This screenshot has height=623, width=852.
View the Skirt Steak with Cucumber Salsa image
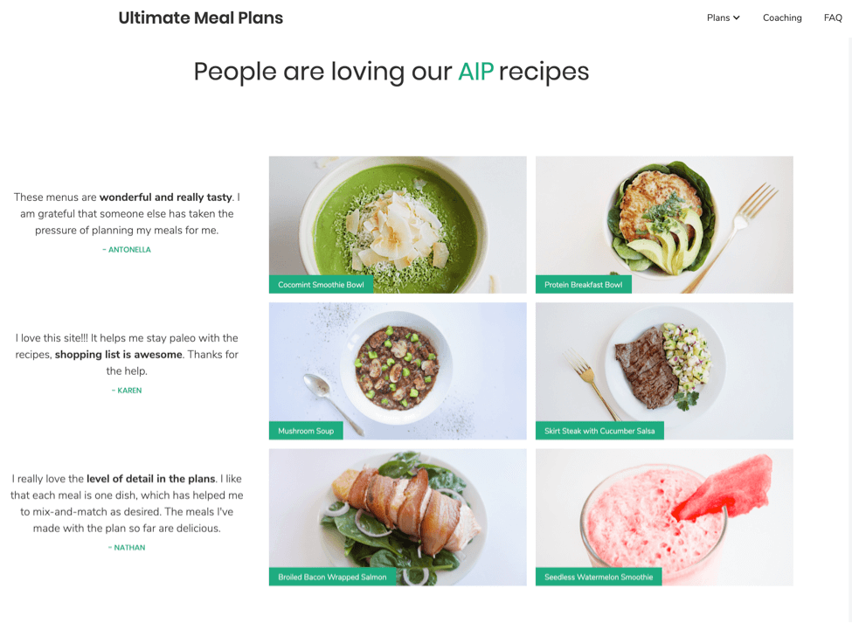point(664,371)
